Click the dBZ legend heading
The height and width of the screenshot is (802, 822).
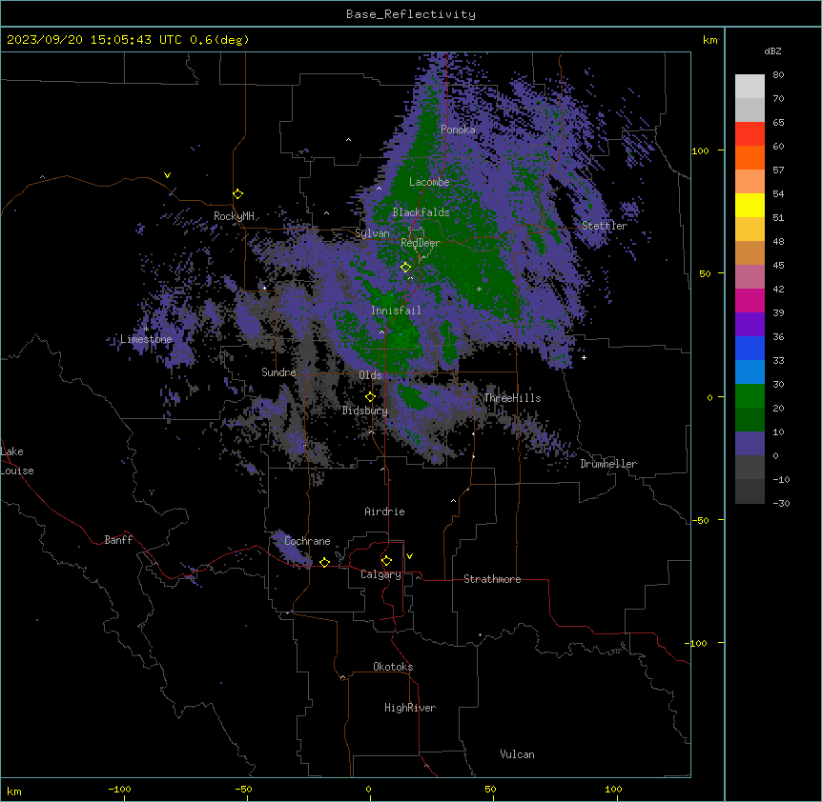pyautogui.click(x=772, y=51)
